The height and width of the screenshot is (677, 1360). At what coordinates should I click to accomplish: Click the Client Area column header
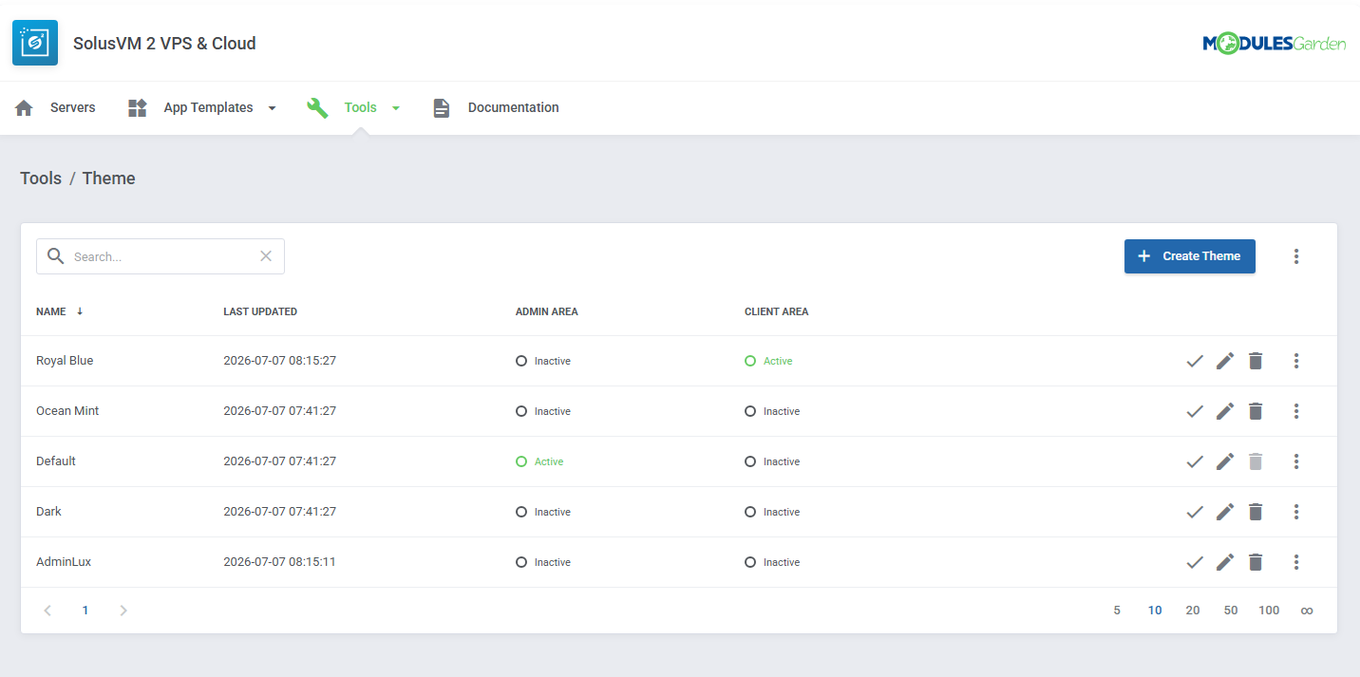coord(777,311)
